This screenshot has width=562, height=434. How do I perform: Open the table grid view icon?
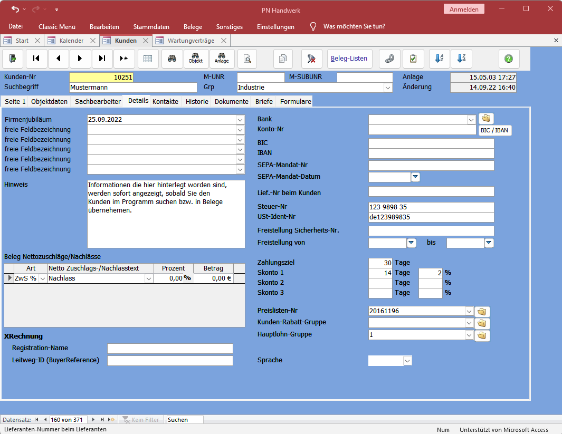point(148,59)
